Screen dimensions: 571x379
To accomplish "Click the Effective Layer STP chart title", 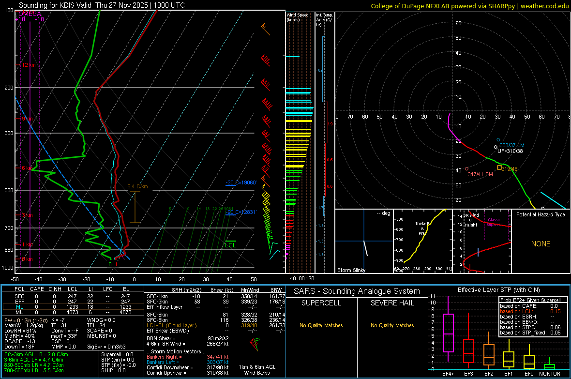I will click(498, 290).
